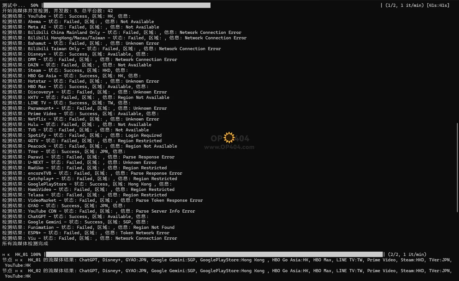Image resolution: width=459 pixels, height=281 pixels.
Task: Click the TVB Not Available line
Action: pos(75,130)
